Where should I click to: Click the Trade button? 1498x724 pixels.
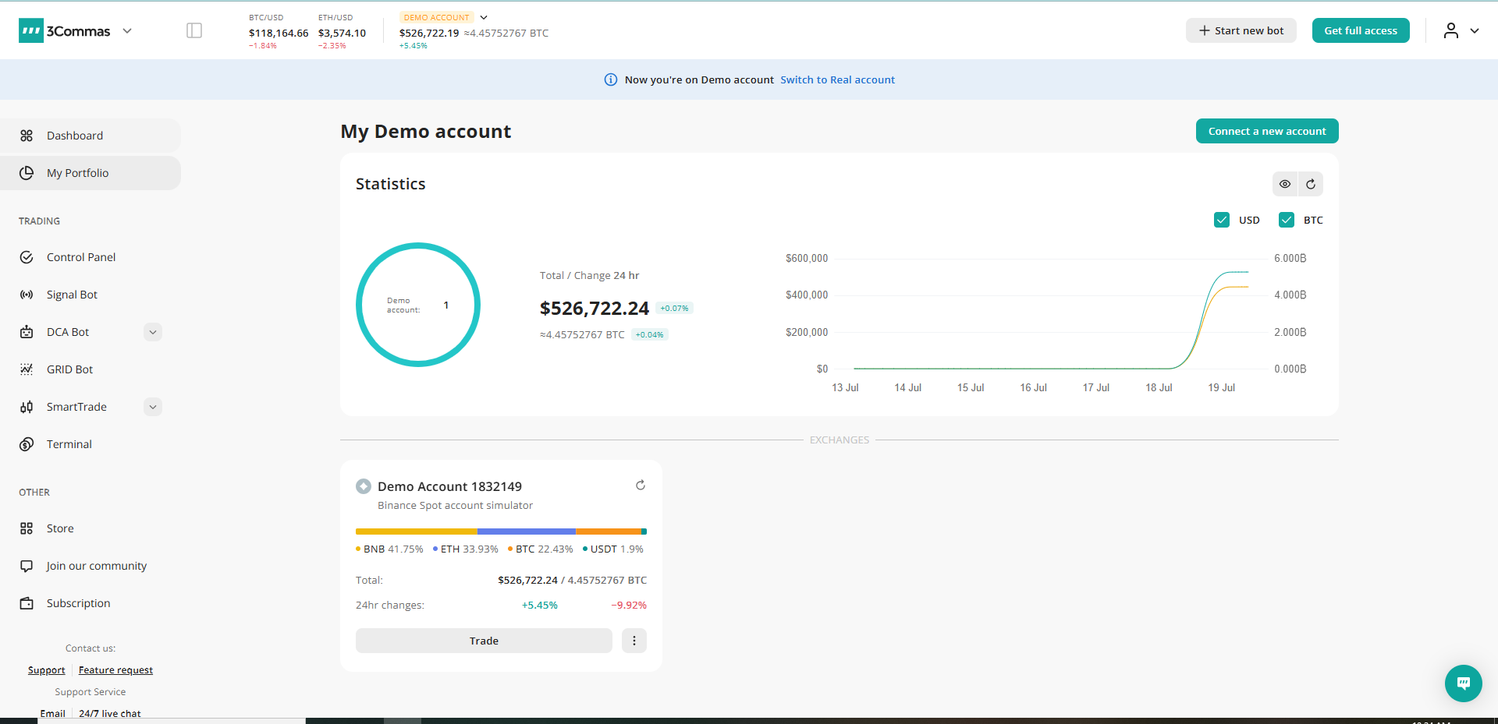point(484,641)
